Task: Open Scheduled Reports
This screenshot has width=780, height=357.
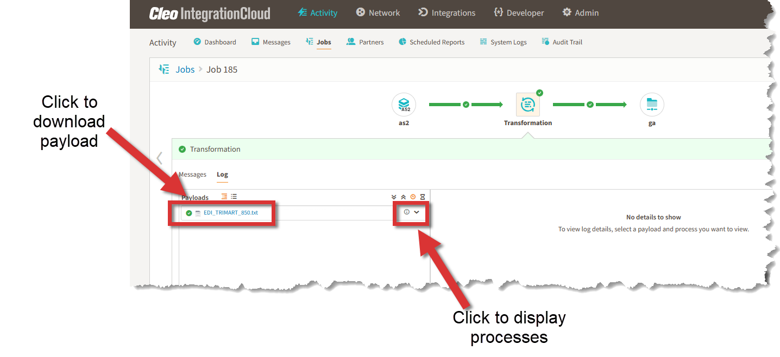Action: point(432,42)
